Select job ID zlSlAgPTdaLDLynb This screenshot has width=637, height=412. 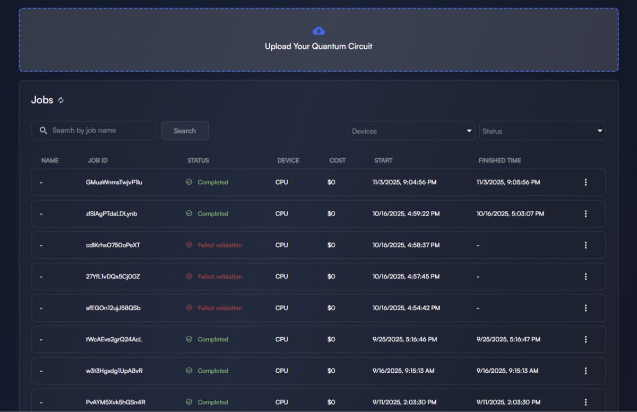coord(111,213)
